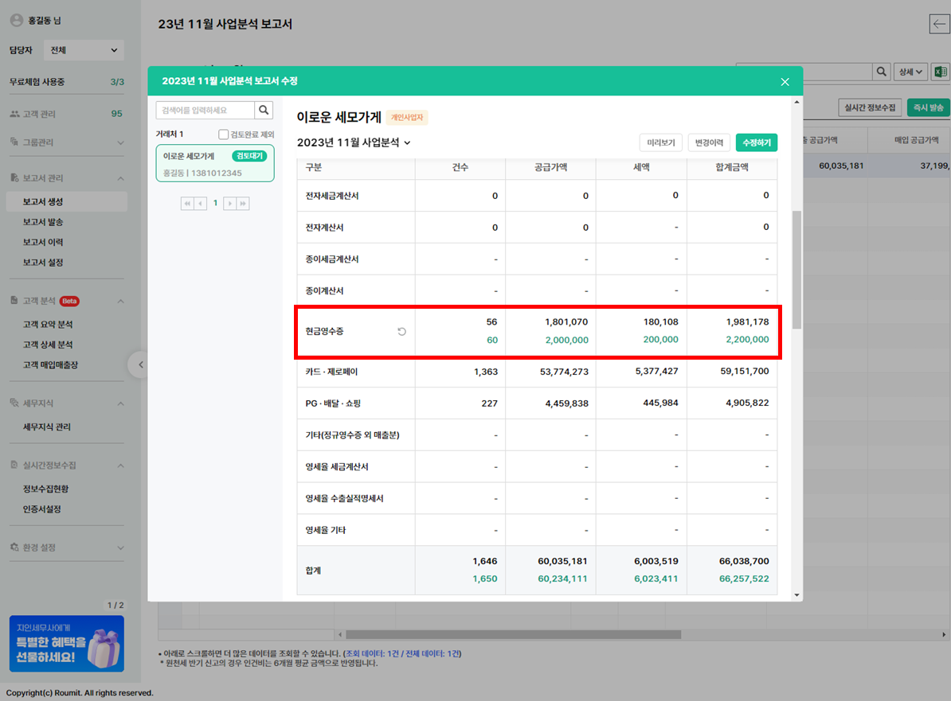Click the modal's vertical scrollbar thumb
This screenshot has width=951, height=701.
coord(796,271)
